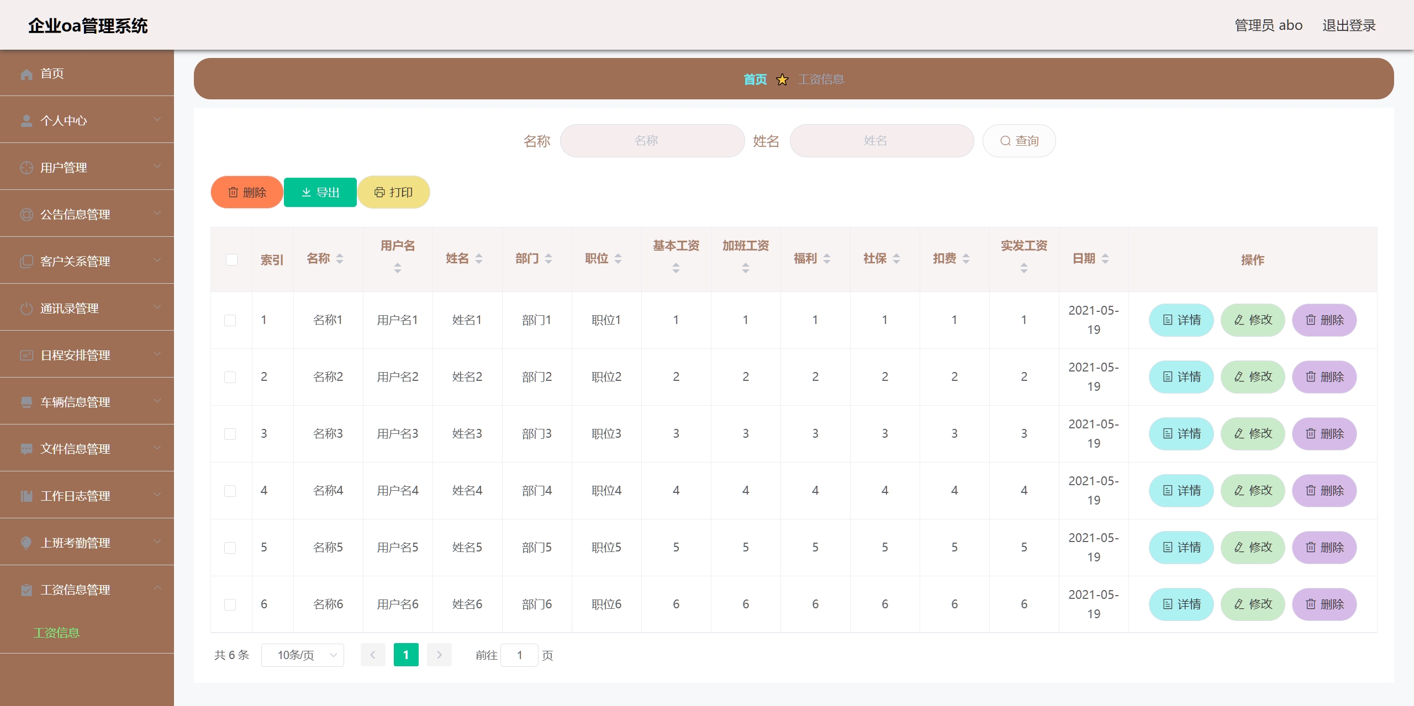Collapse the 工资信息管理 menu chevron
This screenshot has height=706, width=1414.
pyautogui.click(x=157, y=588)
